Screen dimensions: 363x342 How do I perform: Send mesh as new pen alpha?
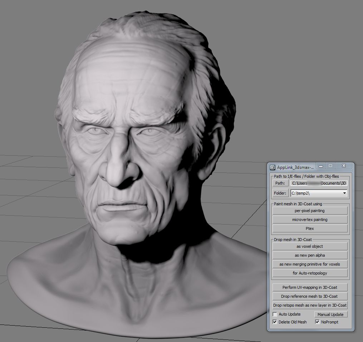pos(309,255)
